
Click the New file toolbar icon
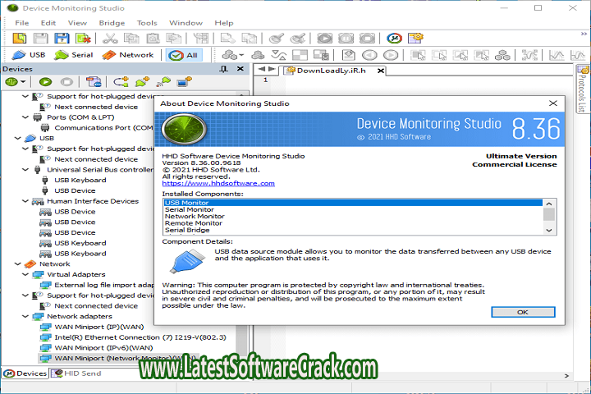pyautogui.click(x=20, y=38)
